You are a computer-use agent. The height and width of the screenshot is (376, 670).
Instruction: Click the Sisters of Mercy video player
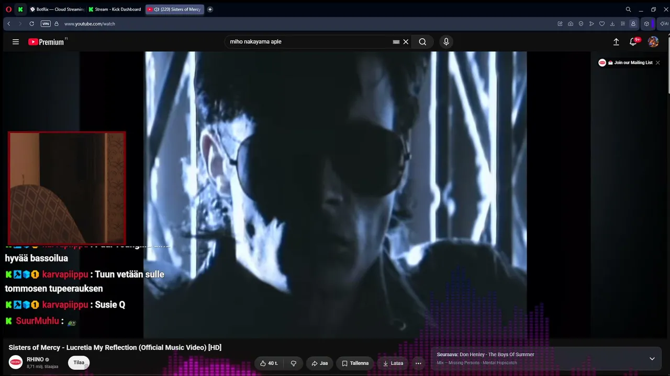(336, 195)
